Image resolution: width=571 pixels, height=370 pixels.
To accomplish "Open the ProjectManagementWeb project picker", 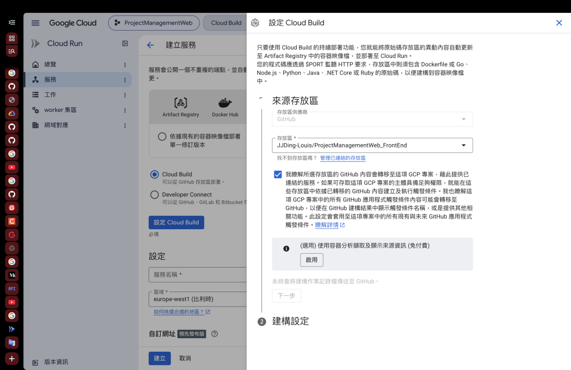I will tap(154, 23).
